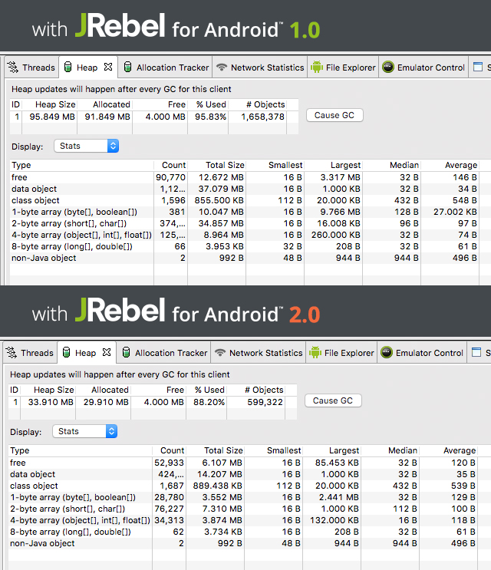The width and height of the screenshot is (491, 570).
Task: Click % Used value 88.20%
Action: [209, 402]
